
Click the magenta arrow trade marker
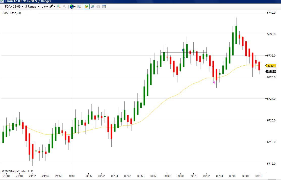pos(214,82)
